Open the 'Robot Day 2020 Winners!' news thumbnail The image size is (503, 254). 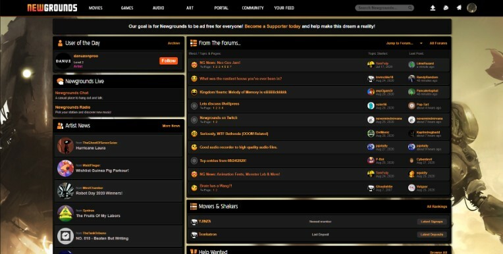click(65, 191)
